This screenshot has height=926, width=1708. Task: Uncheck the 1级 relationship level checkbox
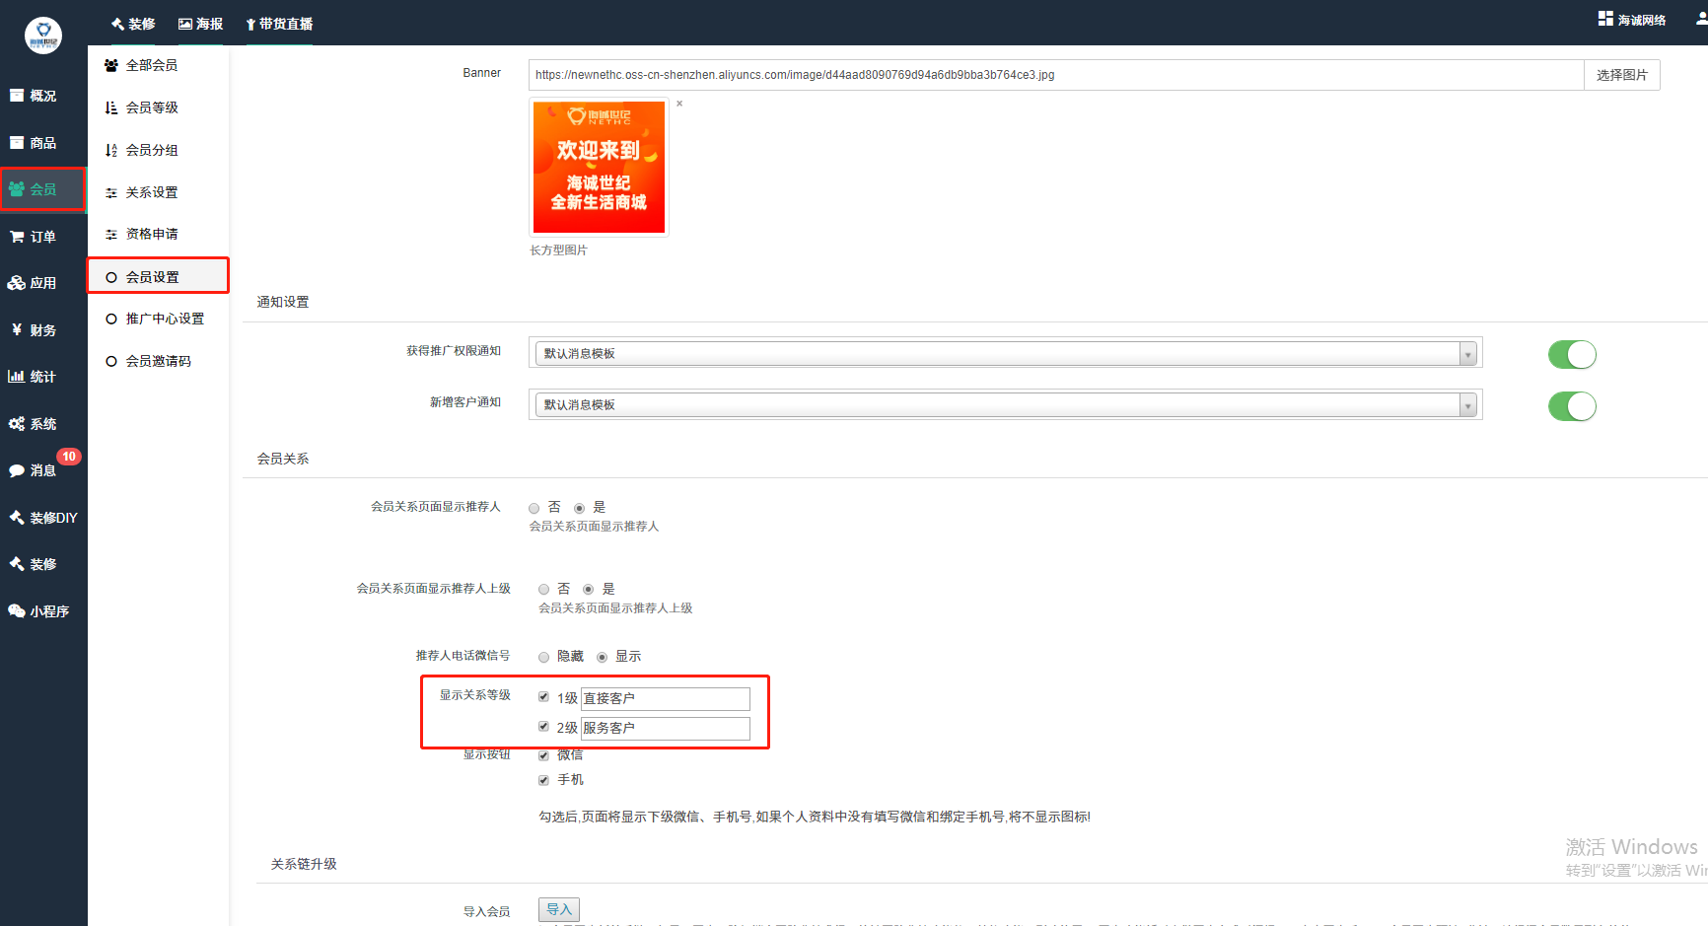(543, 697)
